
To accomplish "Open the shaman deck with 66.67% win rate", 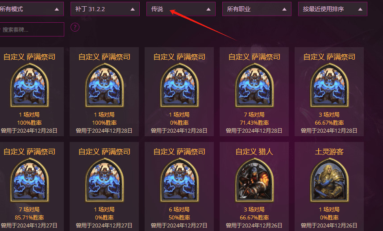I will [329, 92].
